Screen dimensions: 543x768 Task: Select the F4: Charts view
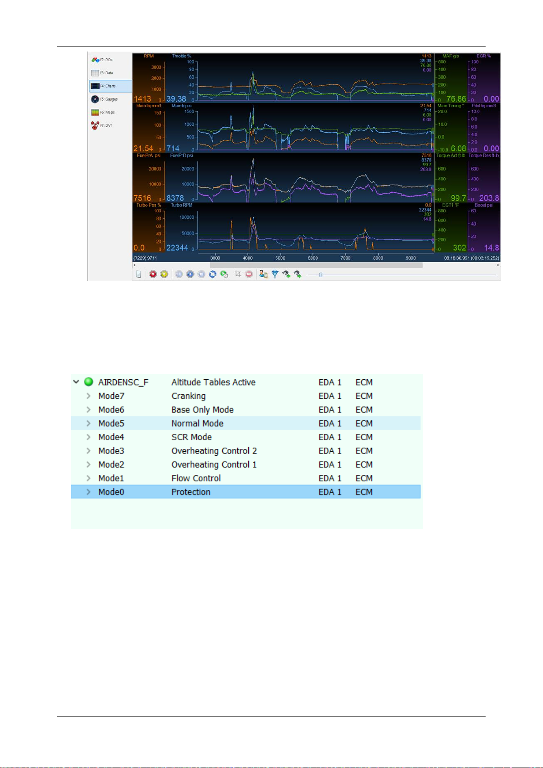tap(110, 86)
